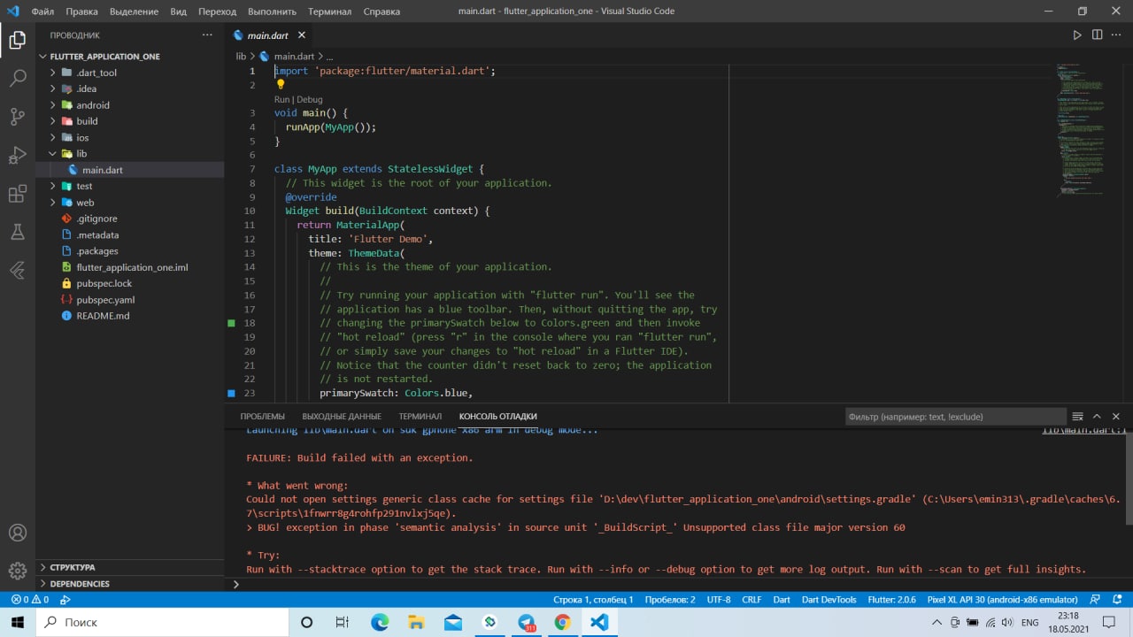This screenshot has height=637, width=1133.
Task: Open Source Control view icon
Action: [x=18, y=117]
